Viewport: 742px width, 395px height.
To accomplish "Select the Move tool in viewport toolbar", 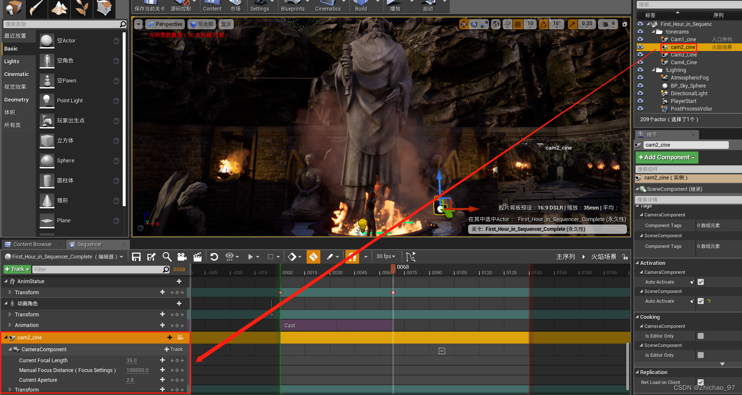I will [x=463, y=24].
